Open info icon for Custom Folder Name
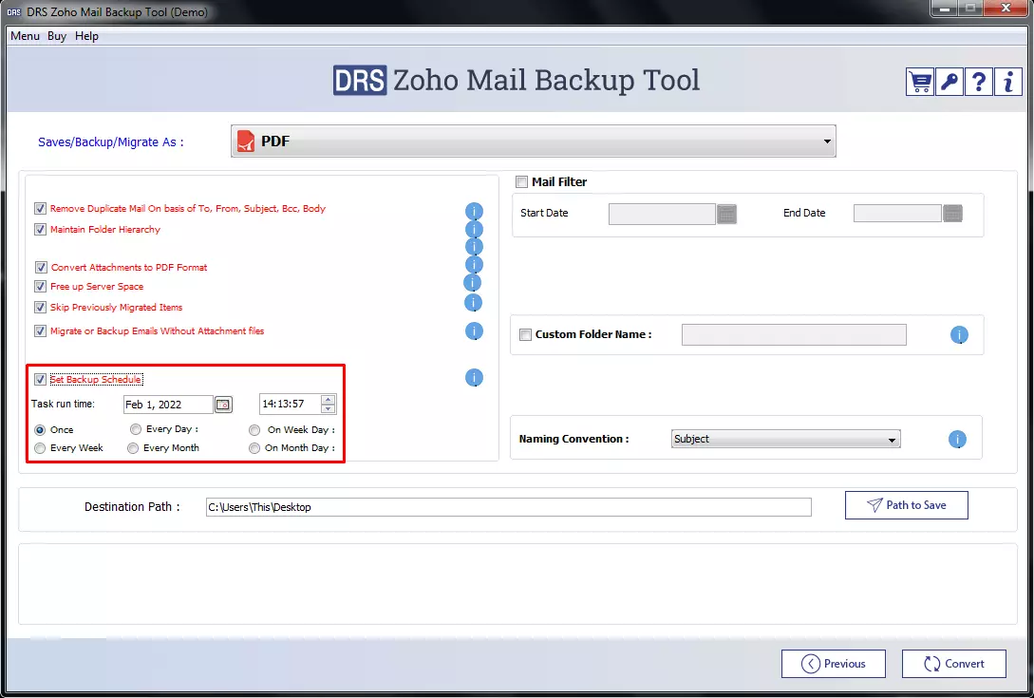The width and height of the screenshot is (1034, 698). 959,335
